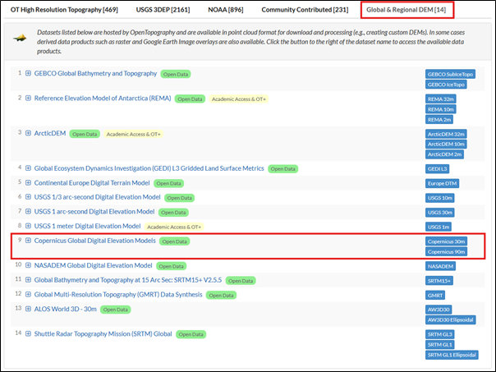Open ArcticDEM 32m data product
496x372 pixels.
click(446, 134)
